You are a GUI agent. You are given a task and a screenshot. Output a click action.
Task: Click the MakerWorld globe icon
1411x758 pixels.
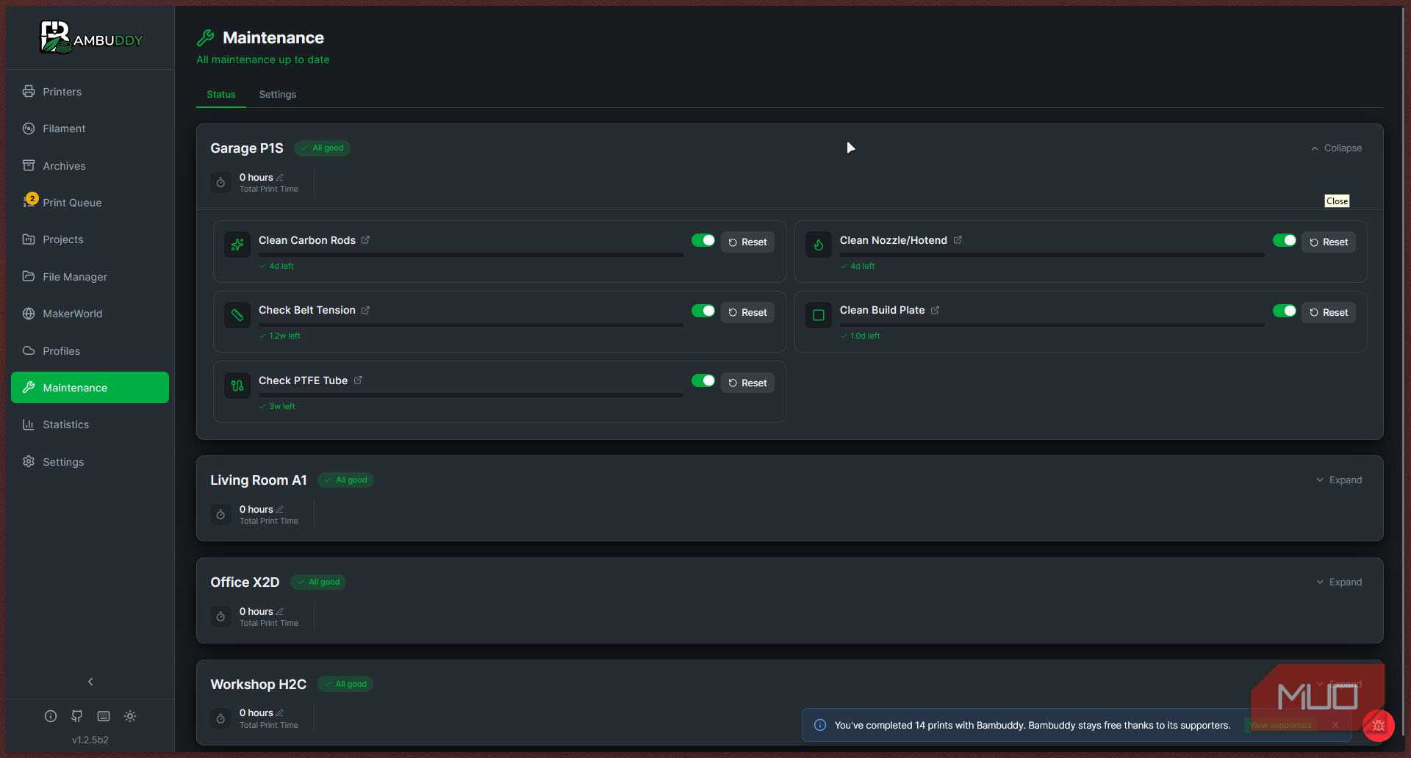pyautogui.click(x=29, y=314)
